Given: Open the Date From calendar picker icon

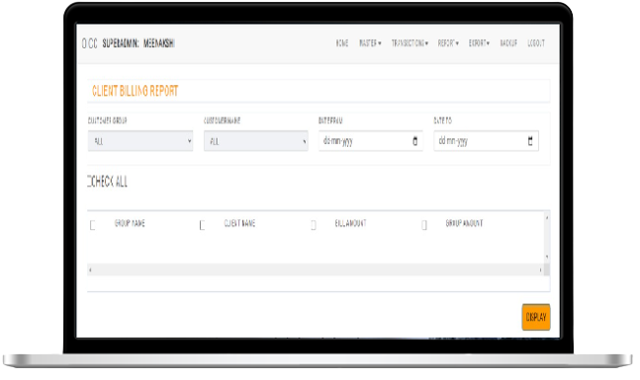Looking at the screenshot, I should pos(415,141).
